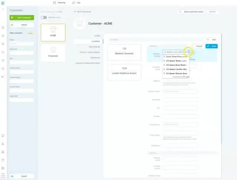The image size is (237, 180).
Task: Click the e logo in top corner
Action: click(3, 3)
